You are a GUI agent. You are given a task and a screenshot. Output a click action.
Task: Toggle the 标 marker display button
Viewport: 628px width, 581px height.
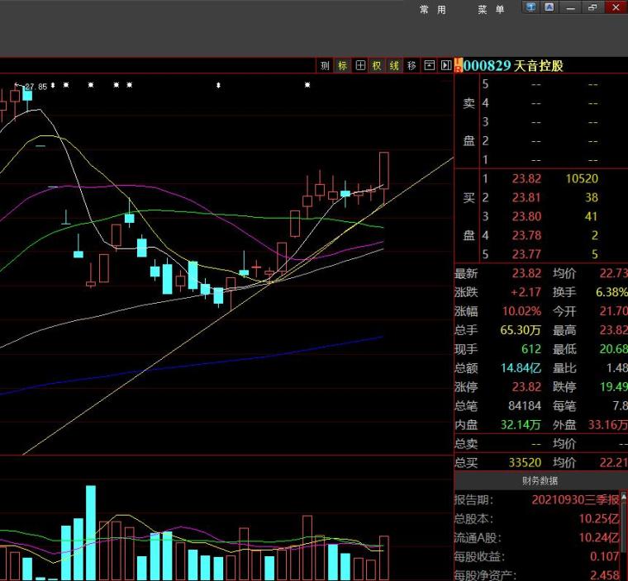coord(343,65)
